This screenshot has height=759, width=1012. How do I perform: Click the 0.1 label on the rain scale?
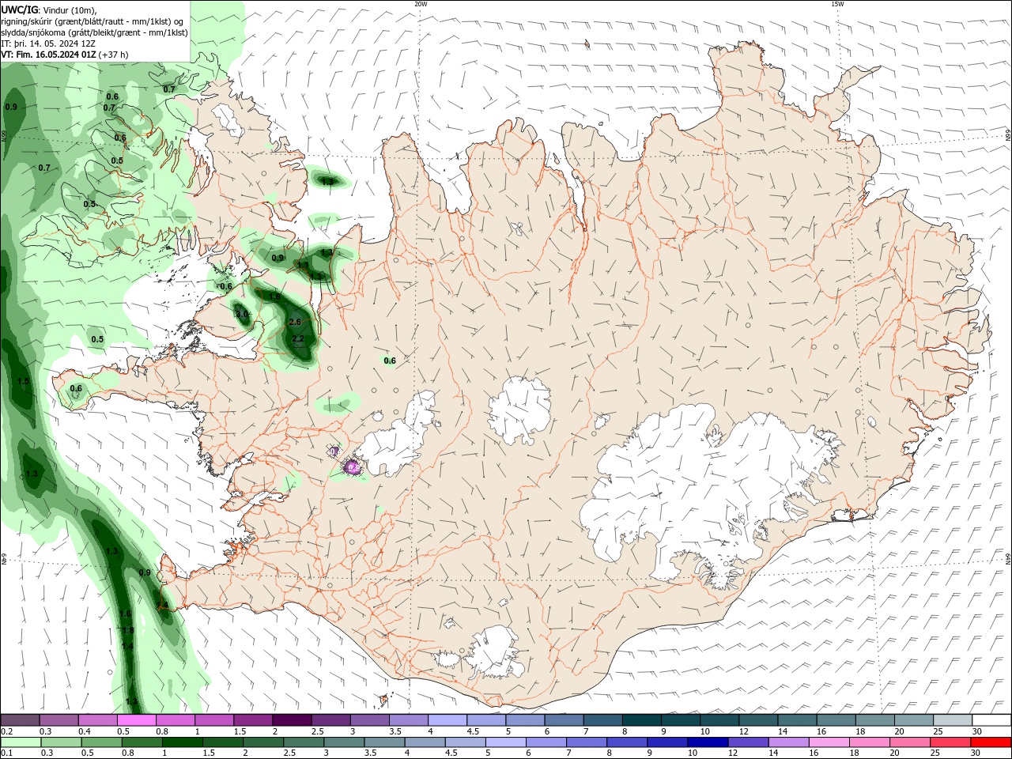[7, 753]
